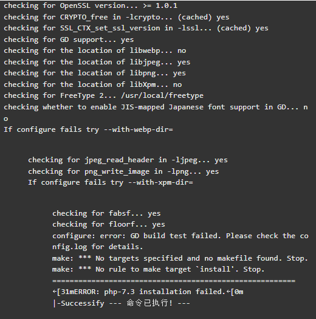The width and height of the screenshot is (316, 319).
Task: Click the /usr/local/freetype path text
Action: (162, 95)
